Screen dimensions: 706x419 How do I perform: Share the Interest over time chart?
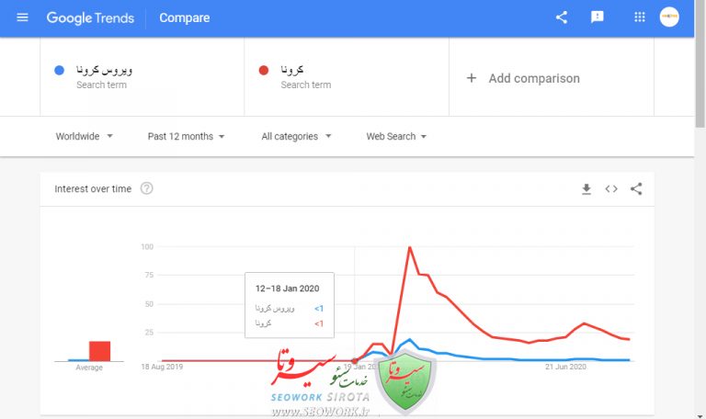(636, 189)
